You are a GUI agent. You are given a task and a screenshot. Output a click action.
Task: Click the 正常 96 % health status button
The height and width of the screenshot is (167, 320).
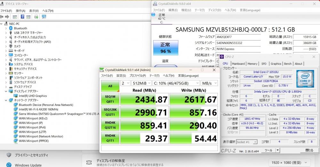(166, 48)
